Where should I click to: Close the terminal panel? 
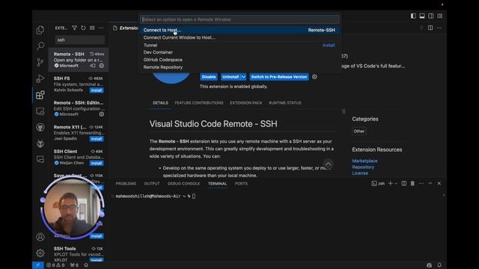pyautogui.click(x=439, y=183)
